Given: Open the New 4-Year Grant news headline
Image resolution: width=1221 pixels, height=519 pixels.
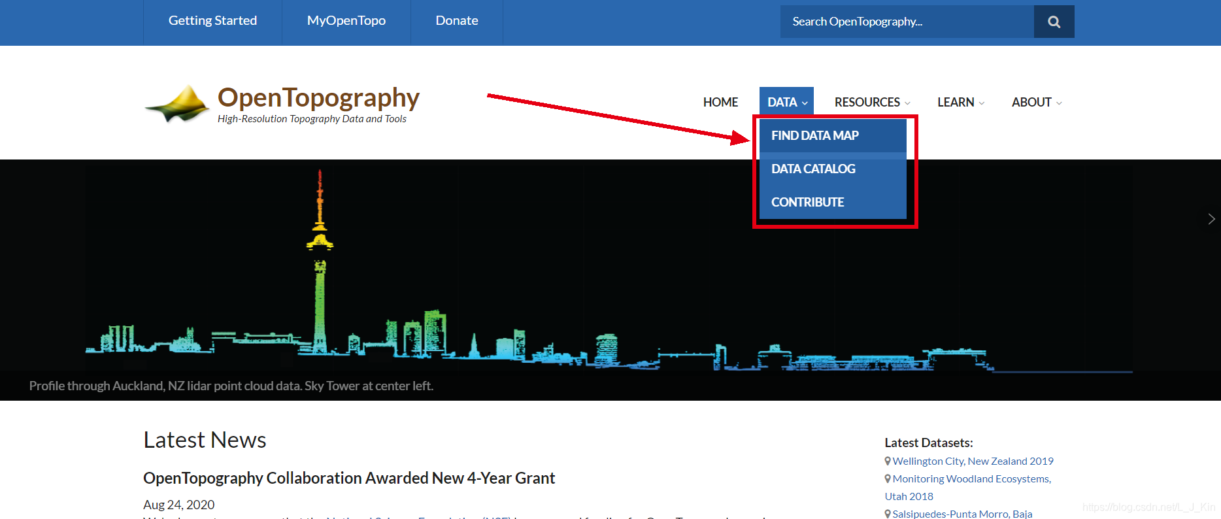Looking at the screenshot, I should [349, 478].
